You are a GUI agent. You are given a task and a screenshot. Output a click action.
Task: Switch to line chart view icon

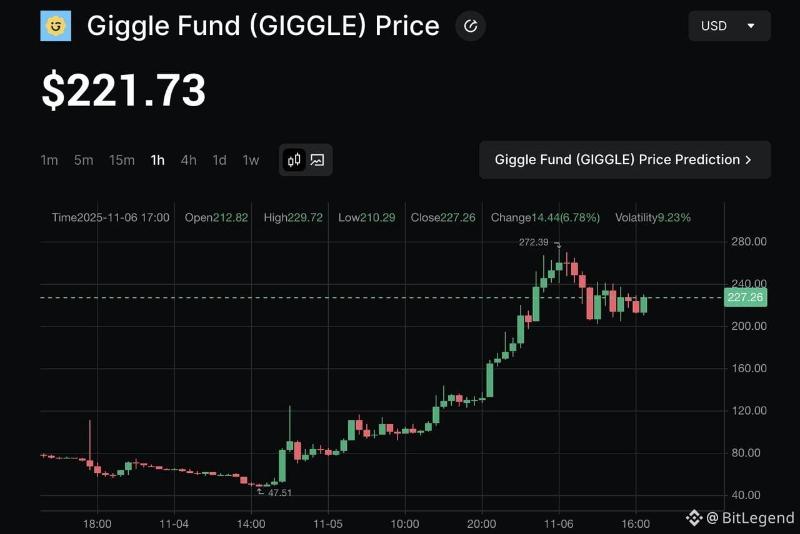coord(317,160)
